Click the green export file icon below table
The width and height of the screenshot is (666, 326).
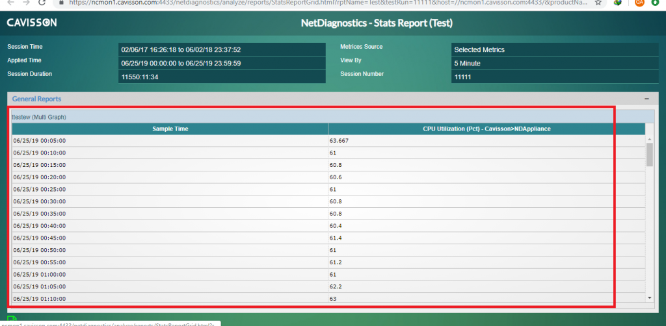tap(12, 319)
